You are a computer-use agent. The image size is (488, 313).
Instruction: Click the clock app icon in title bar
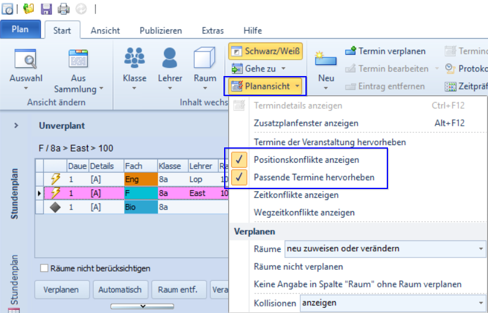8,9
